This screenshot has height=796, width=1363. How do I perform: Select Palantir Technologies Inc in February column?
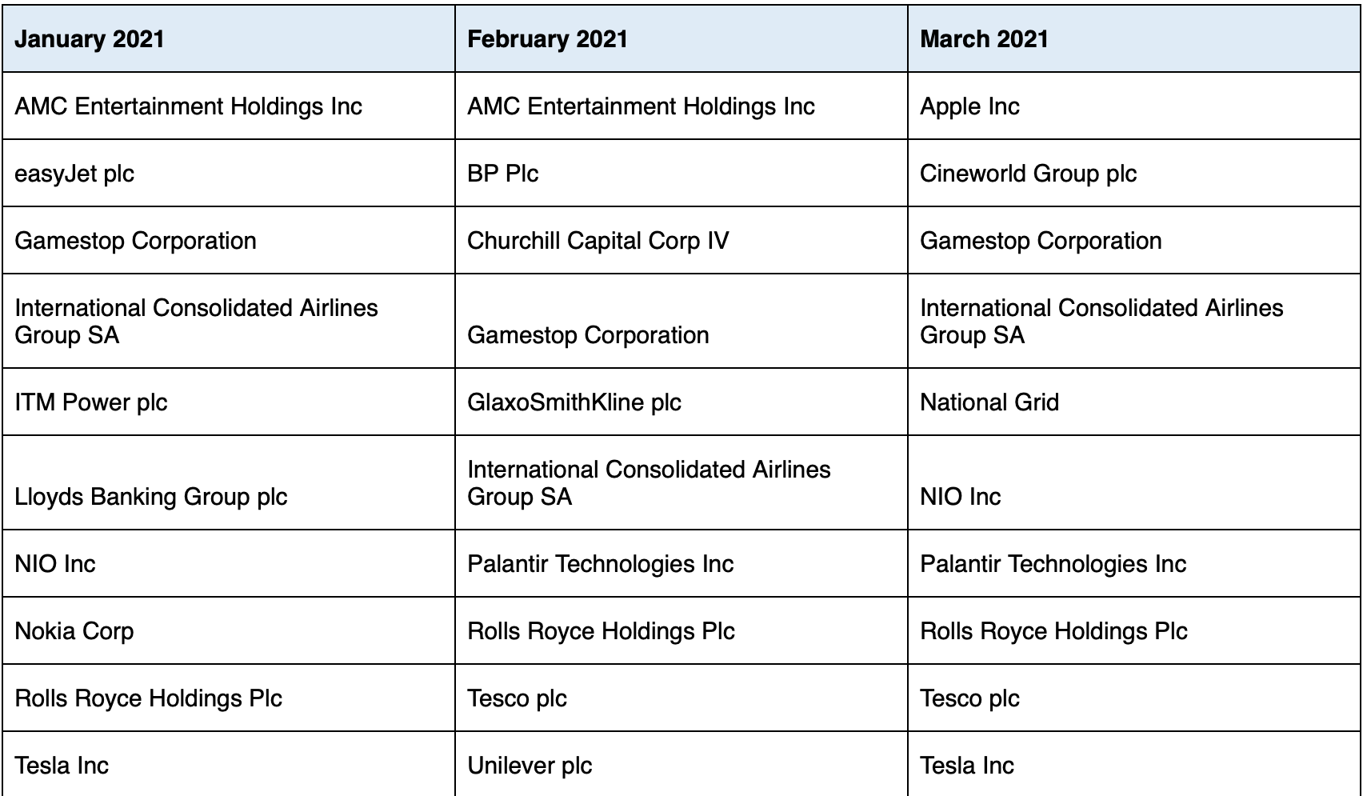681,564
